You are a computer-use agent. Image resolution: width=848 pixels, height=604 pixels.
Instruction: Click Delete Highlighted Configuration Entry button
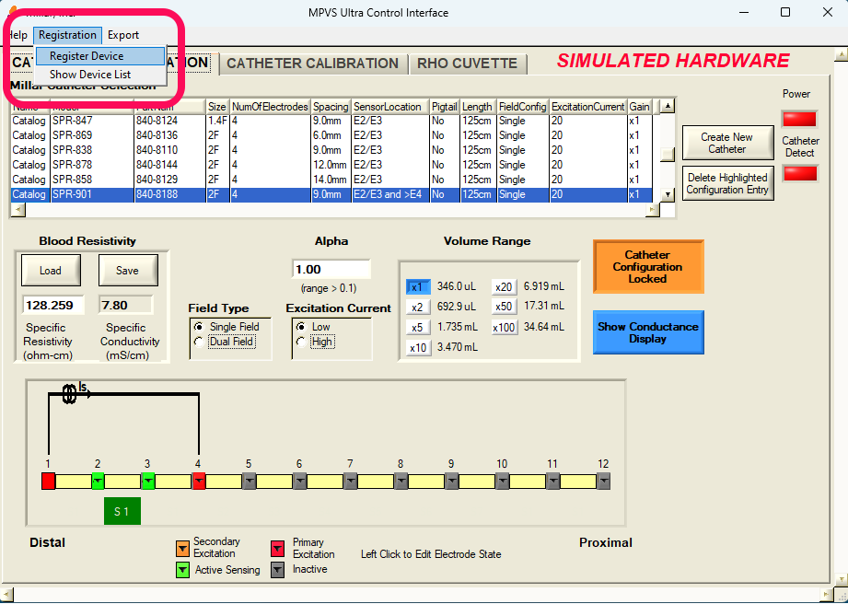pos(727,183)
